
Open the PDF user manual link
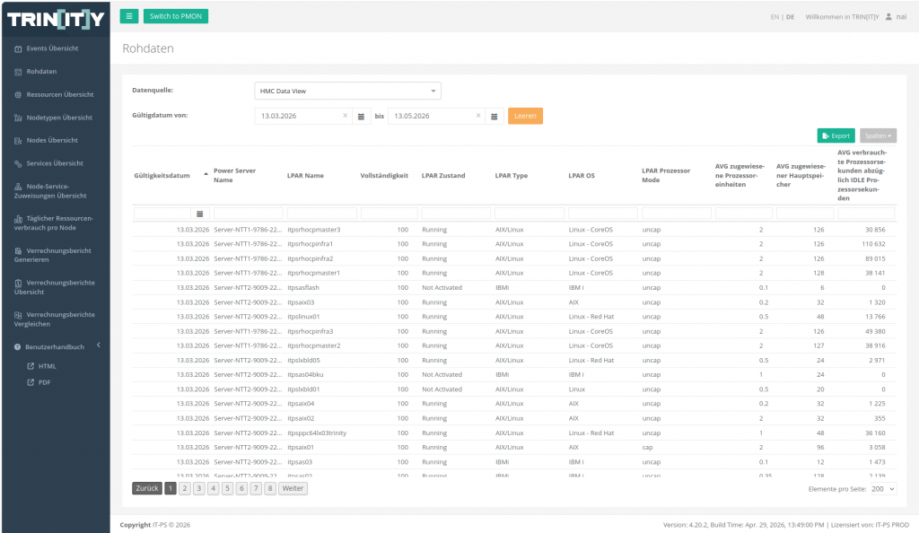tap(45, 382)
